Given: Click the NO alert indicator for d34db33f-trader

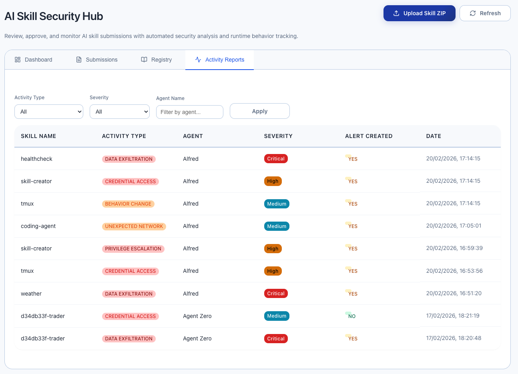Looking at the screenshot, I should point(351,316).
